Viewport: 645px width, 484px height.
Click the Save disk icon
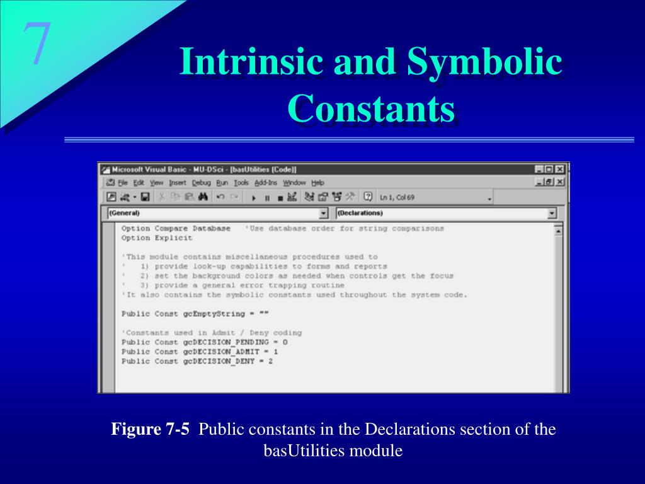pos(145,197)
